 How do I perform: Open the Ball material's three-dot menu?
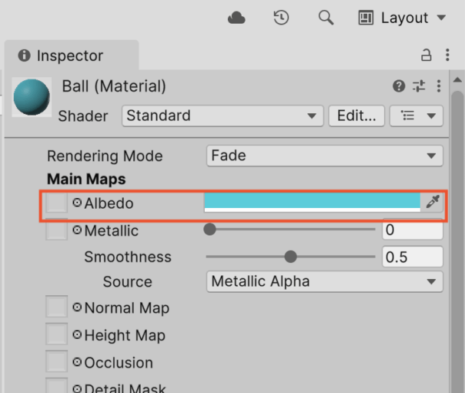click(439, 86)
